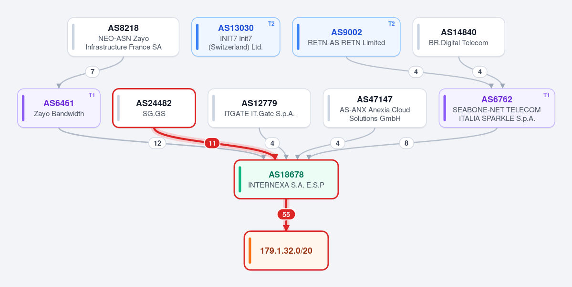Select the AS6461 Zayo Bandwidth node
This screenshot has width=572, height=287.
pos(59,108)
